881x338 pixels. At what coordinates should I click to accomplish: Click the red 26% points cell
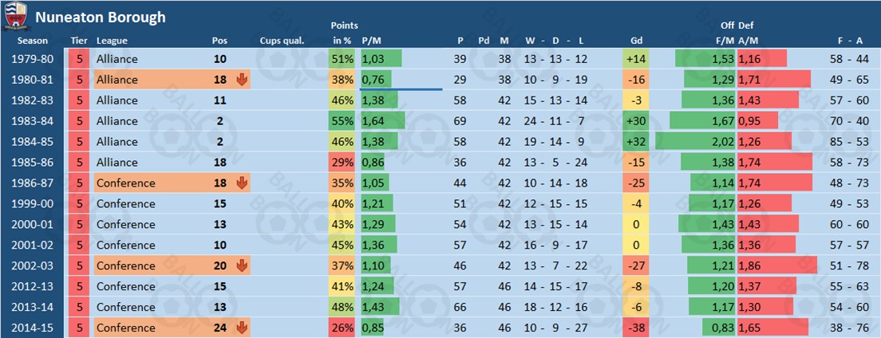pyautogui.click(x=342, y=328)
